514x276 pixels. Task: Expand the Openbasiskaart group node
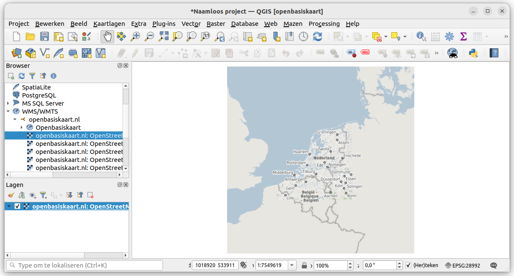click(x=22, y=128)
